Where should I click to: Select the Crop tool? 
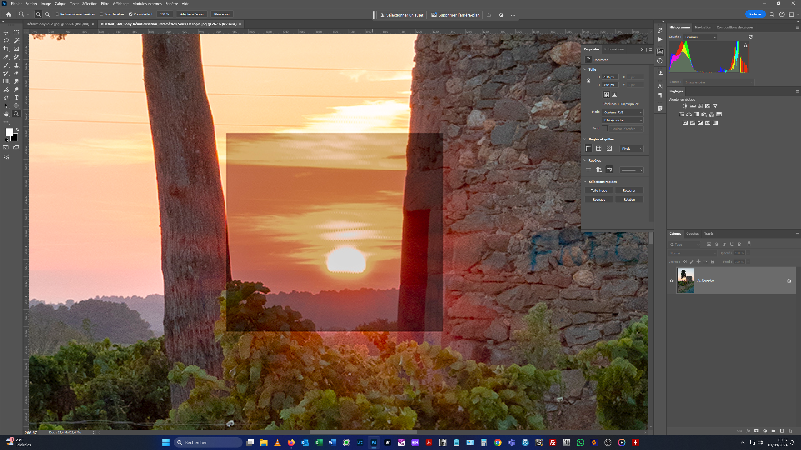(x=6, y=49)
